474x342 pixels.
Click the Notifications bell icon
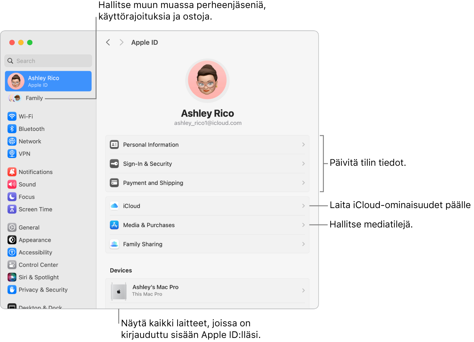[x=12, y=172]
